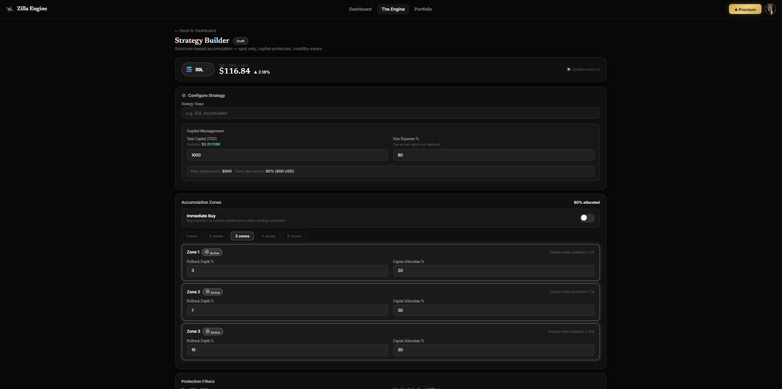This screenshot has height=389, width=782.
Task: Click the 2.18% price change indicator
Action: (x=262, y=72)
